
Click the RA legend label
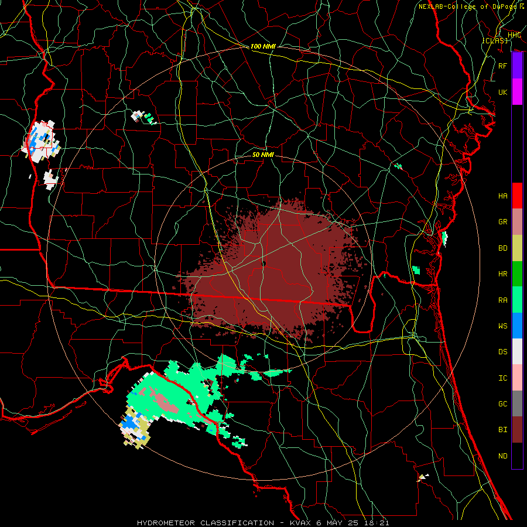503,300
